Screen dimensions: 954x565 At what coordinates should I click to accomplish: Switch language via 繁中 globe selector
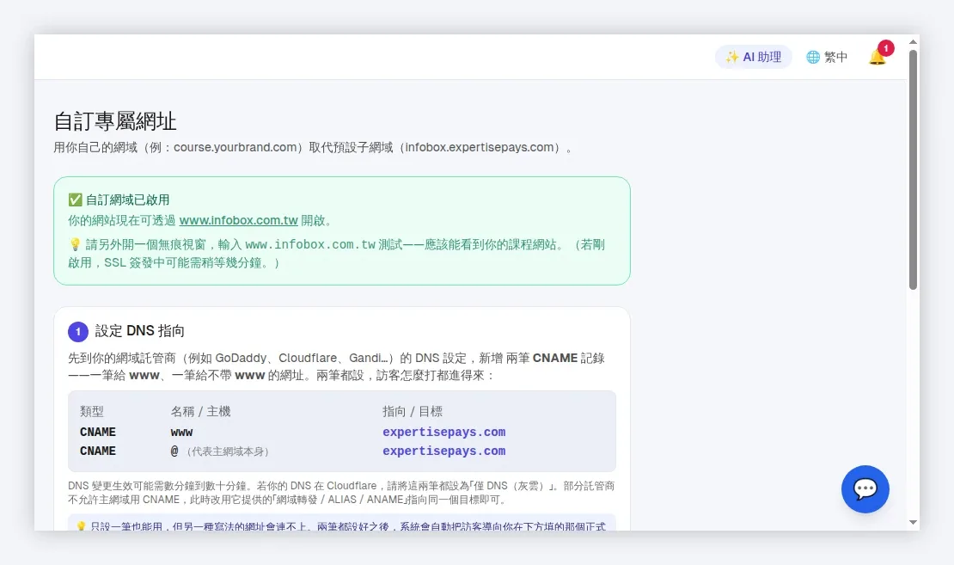827,57
